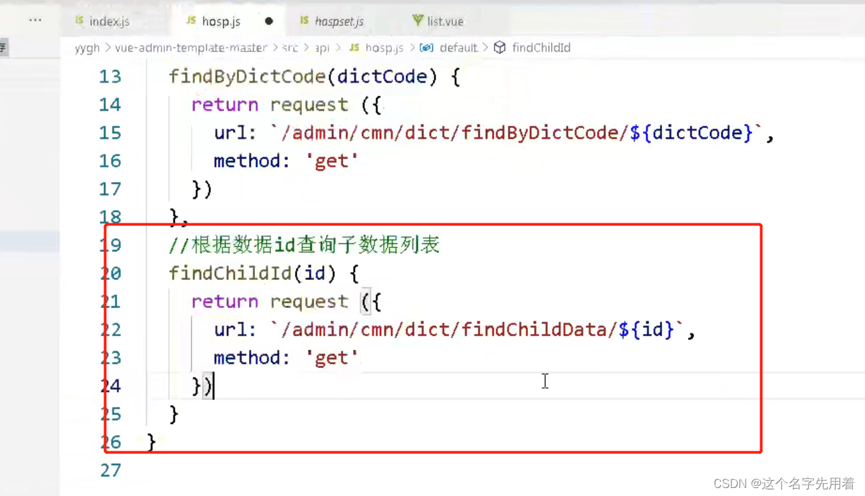
Task: Click the JS icon in breadcrumb path
Action: point(354,48)
